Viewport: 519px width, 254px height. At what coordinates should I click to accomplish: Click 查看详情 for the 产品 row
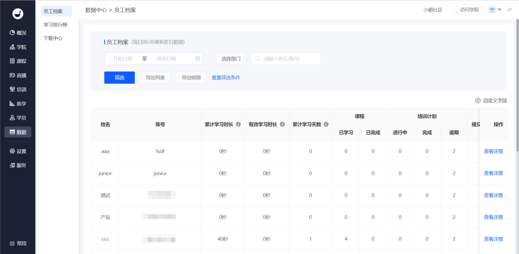pyautogui.click(x=493, y=217)
